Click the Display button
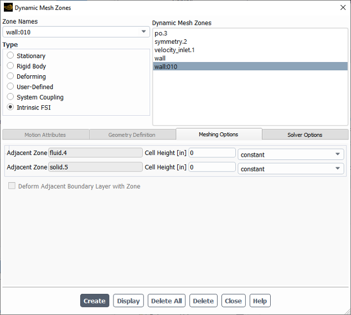Viewport: 351px width, 315px height. (128, 301)
